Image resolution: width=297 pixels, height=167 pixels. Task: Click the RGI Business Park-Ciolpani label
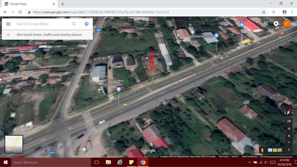(113, 82)
